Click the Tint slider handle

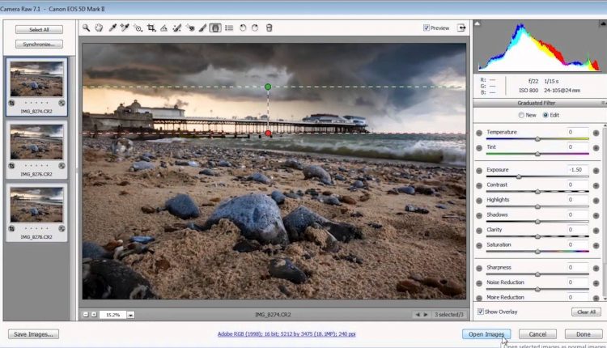pyautogui.click(x=537, y=154)
